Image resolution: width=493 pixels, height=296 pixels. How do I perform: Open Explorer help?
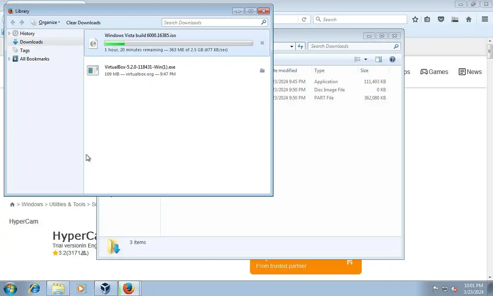[392, 59]
